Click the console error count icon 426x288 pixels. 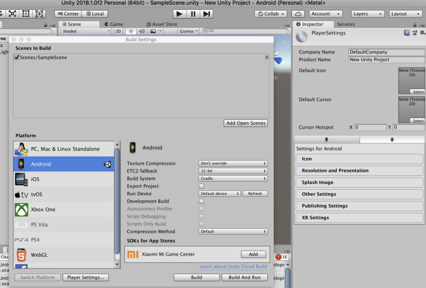tap(282, 257)
